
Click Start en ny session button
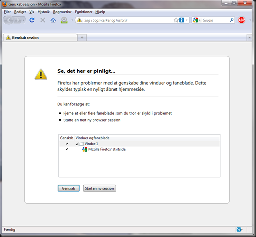tap(99, 188)
